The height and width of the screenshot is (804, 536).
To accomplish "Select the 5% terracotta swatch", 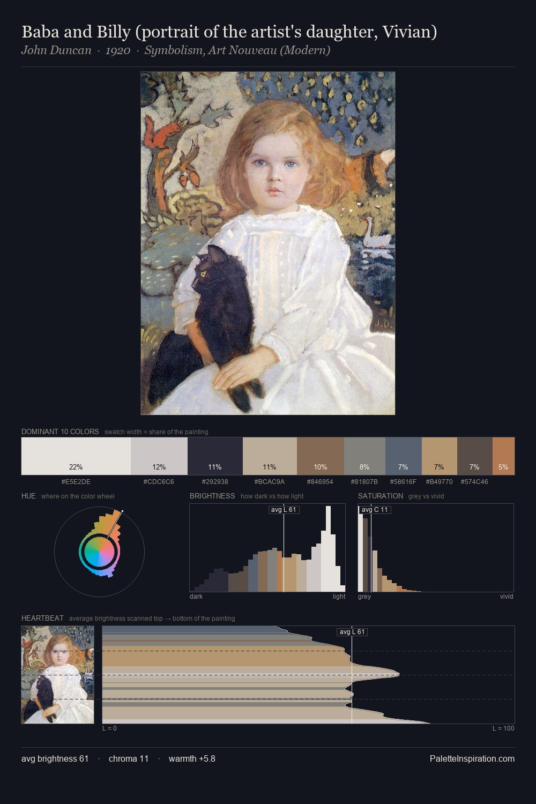I will point(503,456).
